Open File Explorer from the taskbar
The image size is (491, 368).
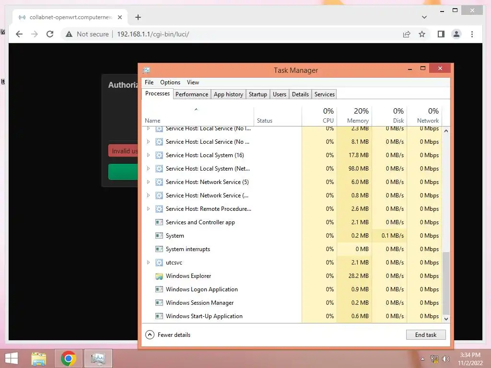(x=39, y=358)
